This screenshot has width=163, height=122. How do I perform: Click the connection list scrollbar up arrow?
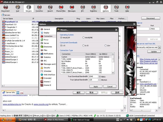[x=113, y=54]
